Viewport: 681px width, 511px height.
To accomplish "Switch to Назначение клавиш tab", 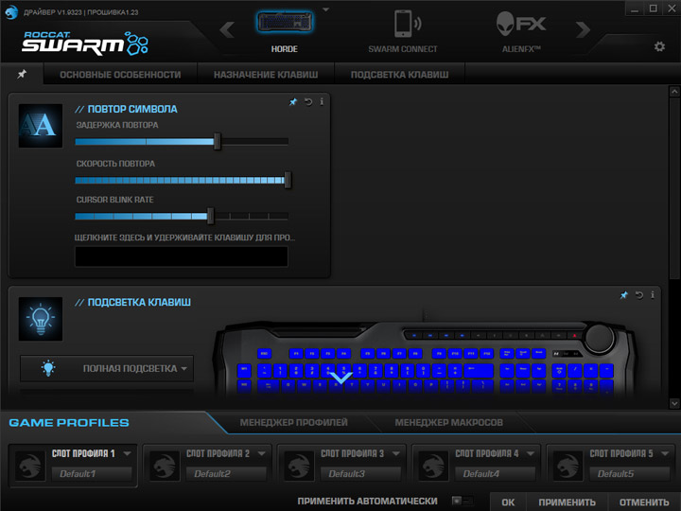I will tap(266, 75).
